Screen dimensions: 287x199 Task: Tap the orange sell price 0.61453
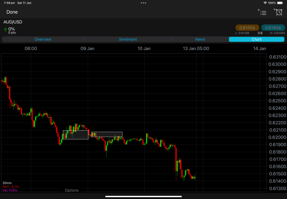coord(247,28)
